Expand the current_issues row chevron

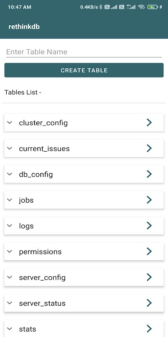tap(9, 148)
